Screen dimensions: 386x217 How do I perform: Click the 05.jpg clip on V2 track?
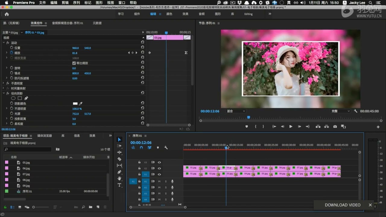[x=263, y=168]
